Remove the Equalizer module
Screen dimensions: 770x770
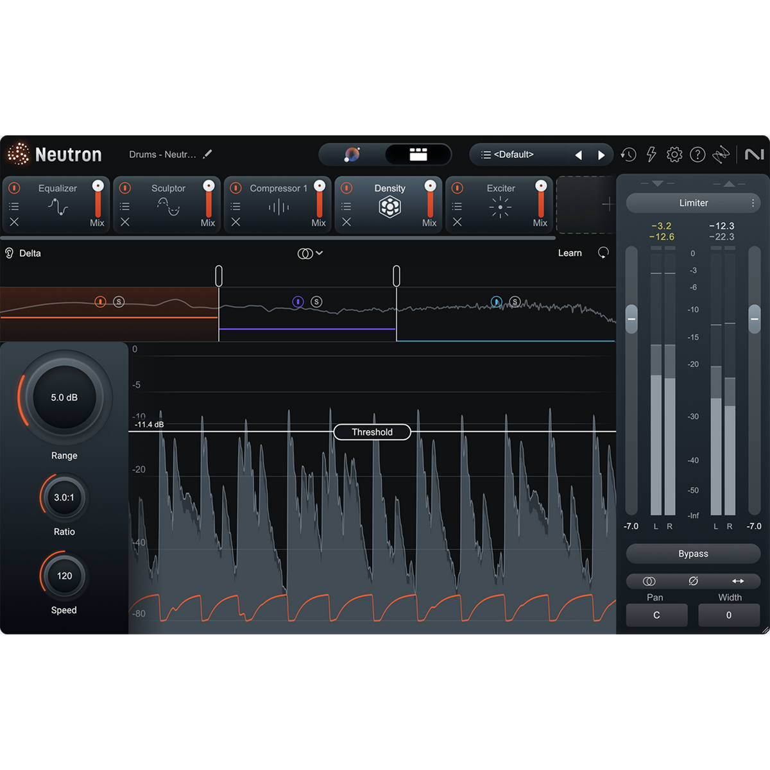tap(14, 222)
